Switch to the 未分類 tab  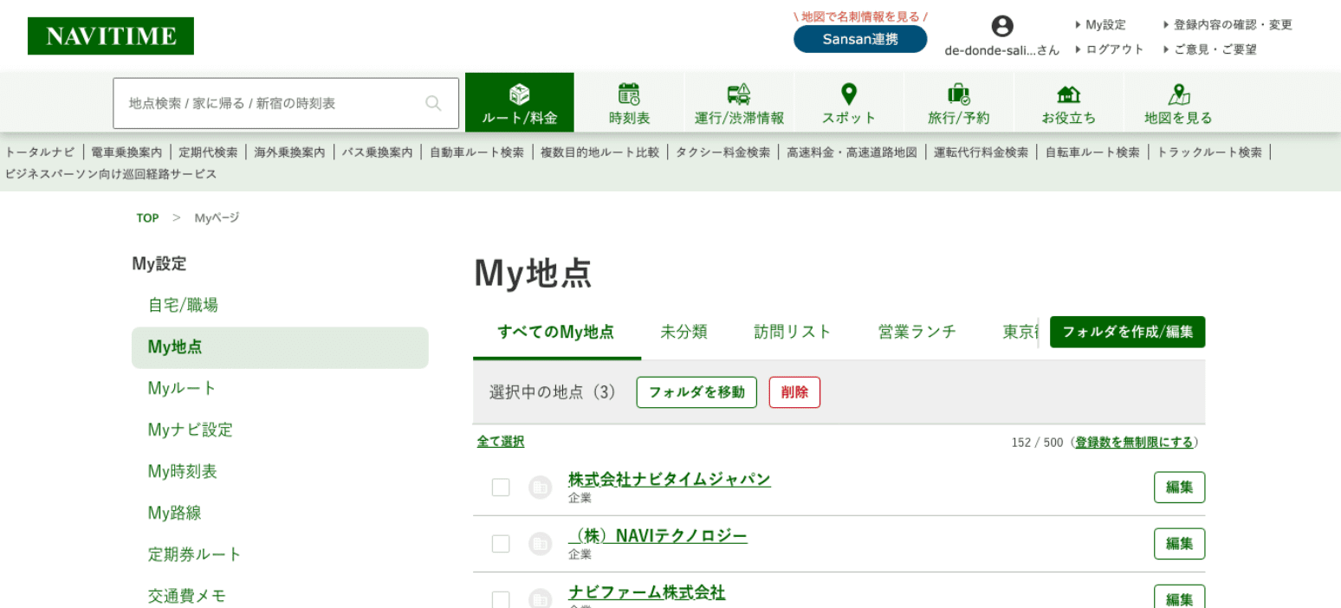(683, 332)
